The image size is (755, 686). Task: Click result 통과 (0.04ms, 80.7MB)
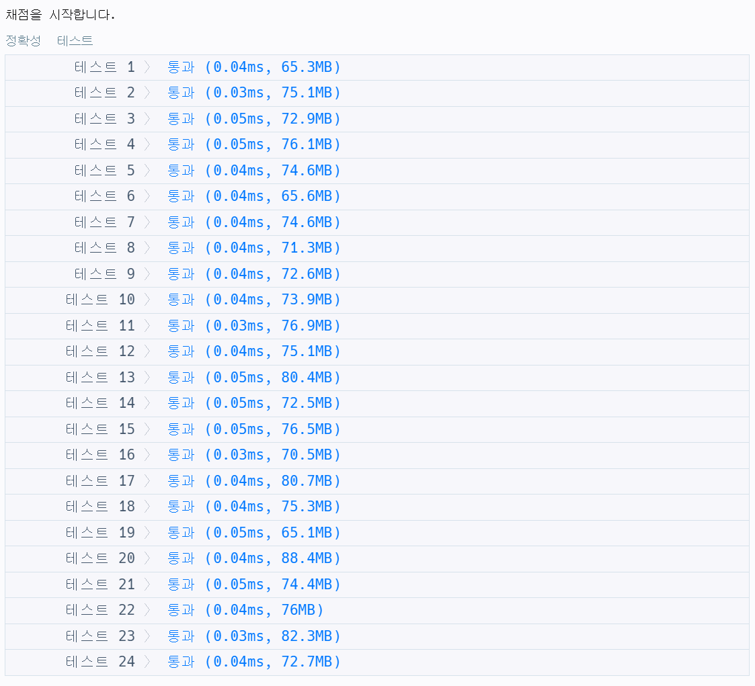pyautogui.click(x=253, y=480)
